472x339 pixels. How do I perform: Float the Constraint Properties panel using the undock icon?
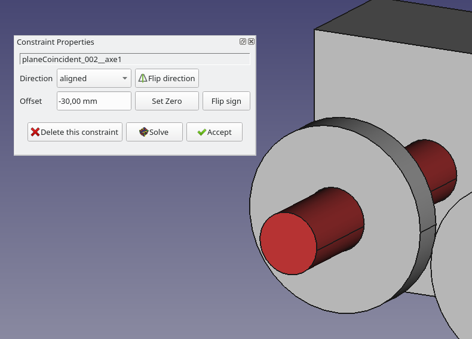pyautogui.click(x=243, y=42)
